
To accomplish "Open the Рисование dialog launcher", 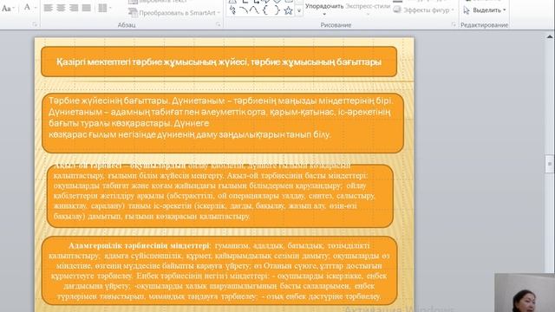I will pos(454,25).
